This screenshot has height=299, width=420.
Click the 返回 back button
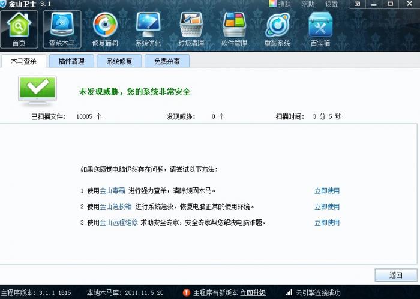point(396,275)
